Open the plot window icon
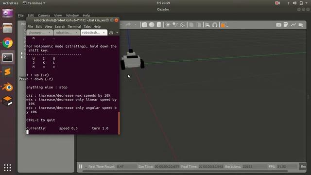 [293, 25]
